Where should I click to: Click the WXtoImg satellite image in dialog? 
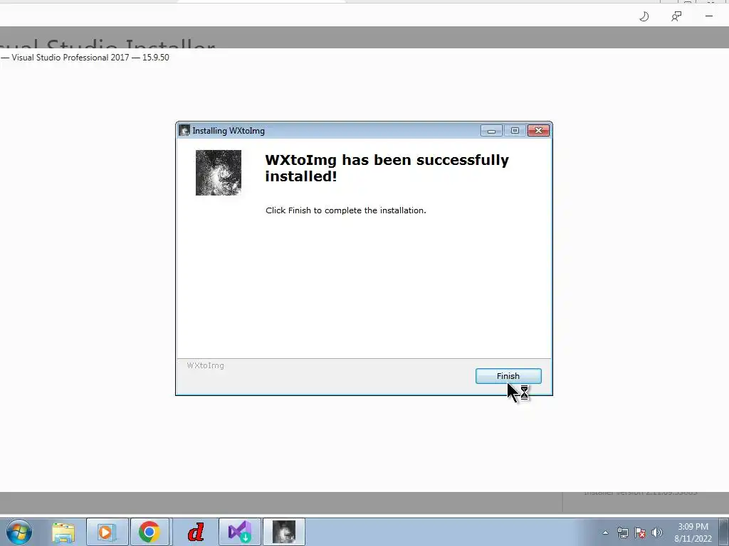(x=219, y=173)
